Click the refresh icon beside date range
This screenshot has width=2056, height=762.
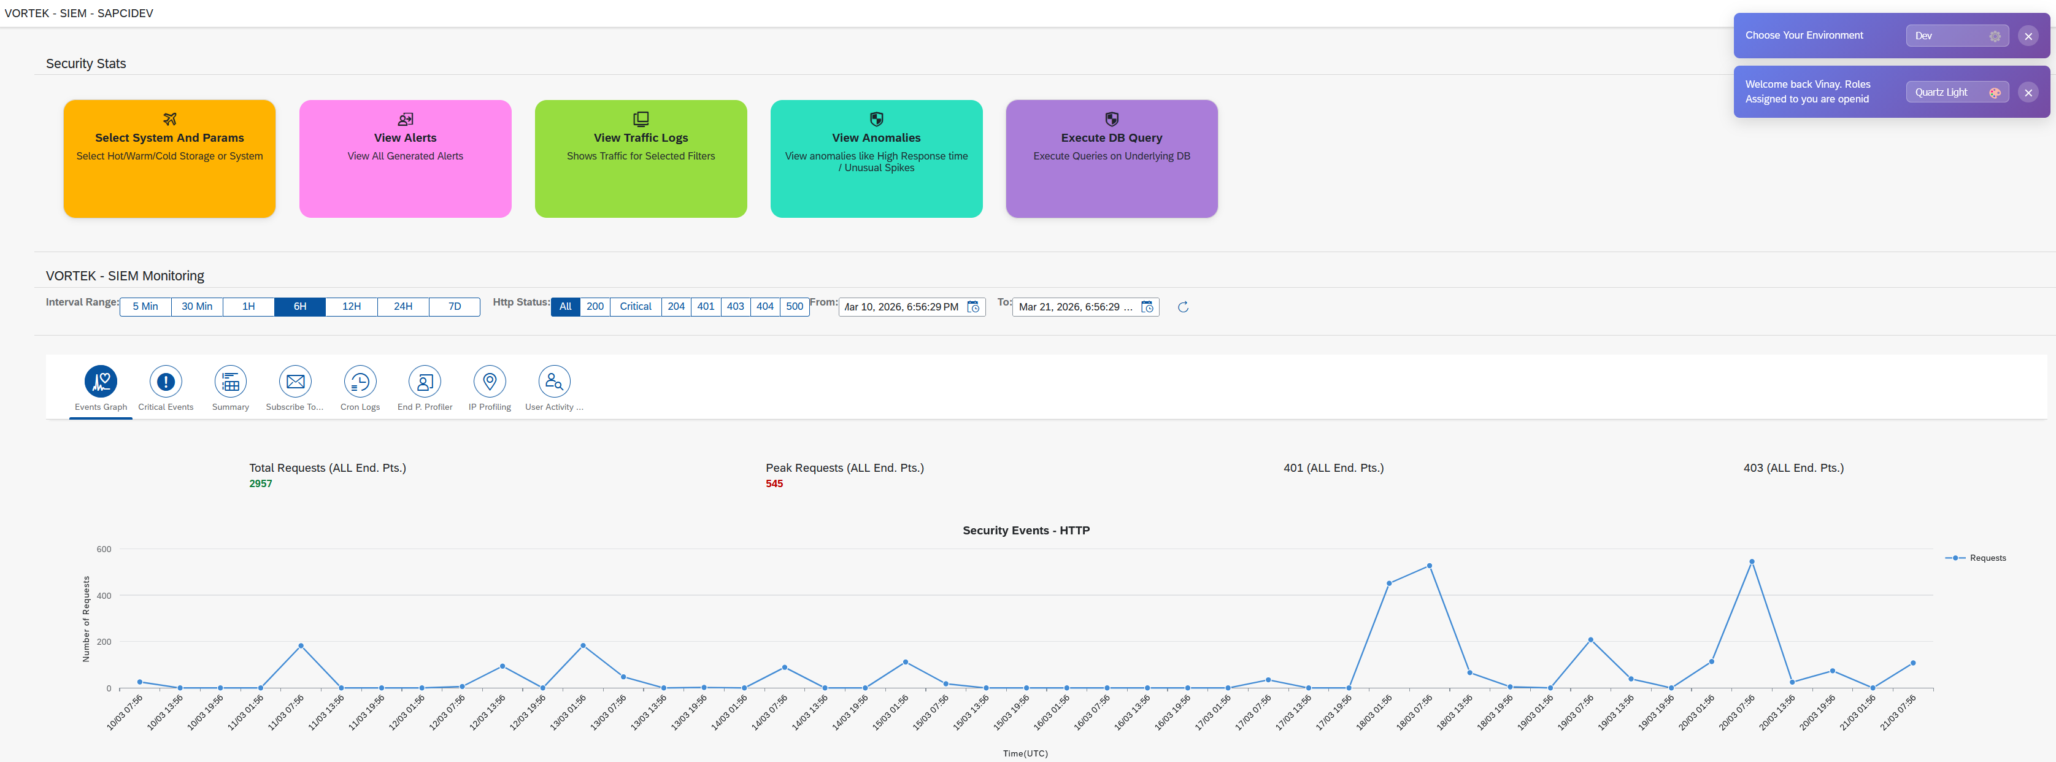pyautogui.click(x=1183, y=307)
